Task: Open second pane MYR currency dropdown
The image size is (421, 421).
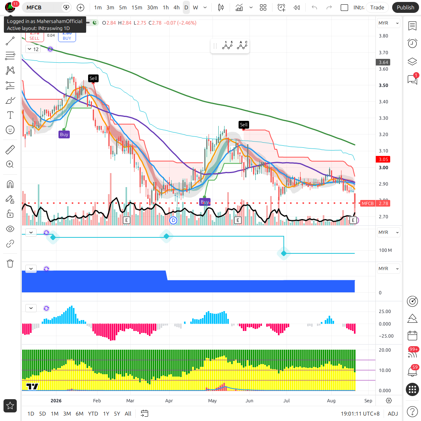Action: click(388, 232)
